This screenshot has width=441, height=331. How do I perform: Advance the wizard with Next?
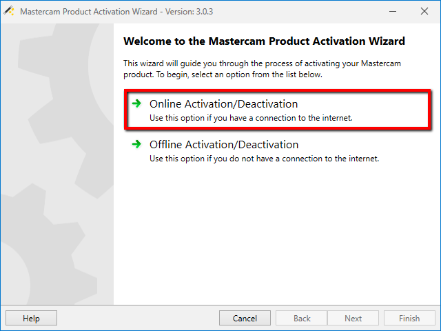click(353, 318)
